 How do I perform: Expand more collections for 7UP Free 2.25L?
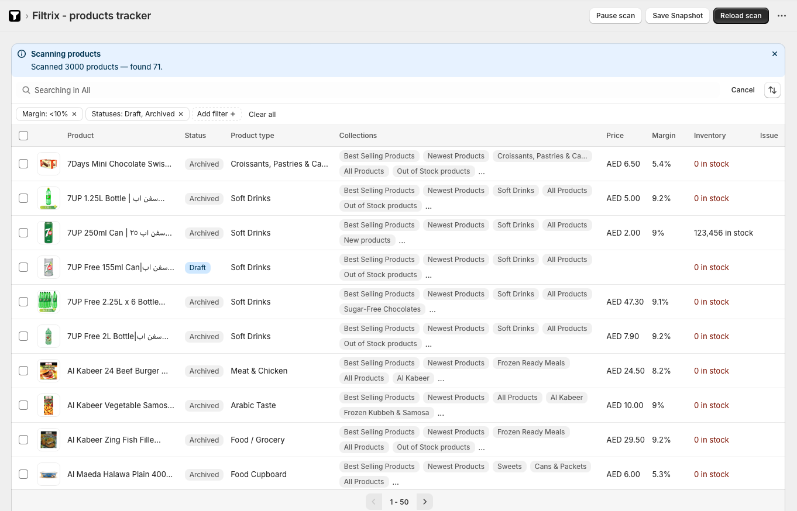432,310
